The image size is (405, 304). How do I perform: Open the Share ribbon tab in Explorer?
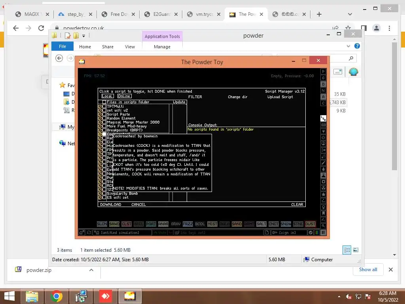coord(108,47)
